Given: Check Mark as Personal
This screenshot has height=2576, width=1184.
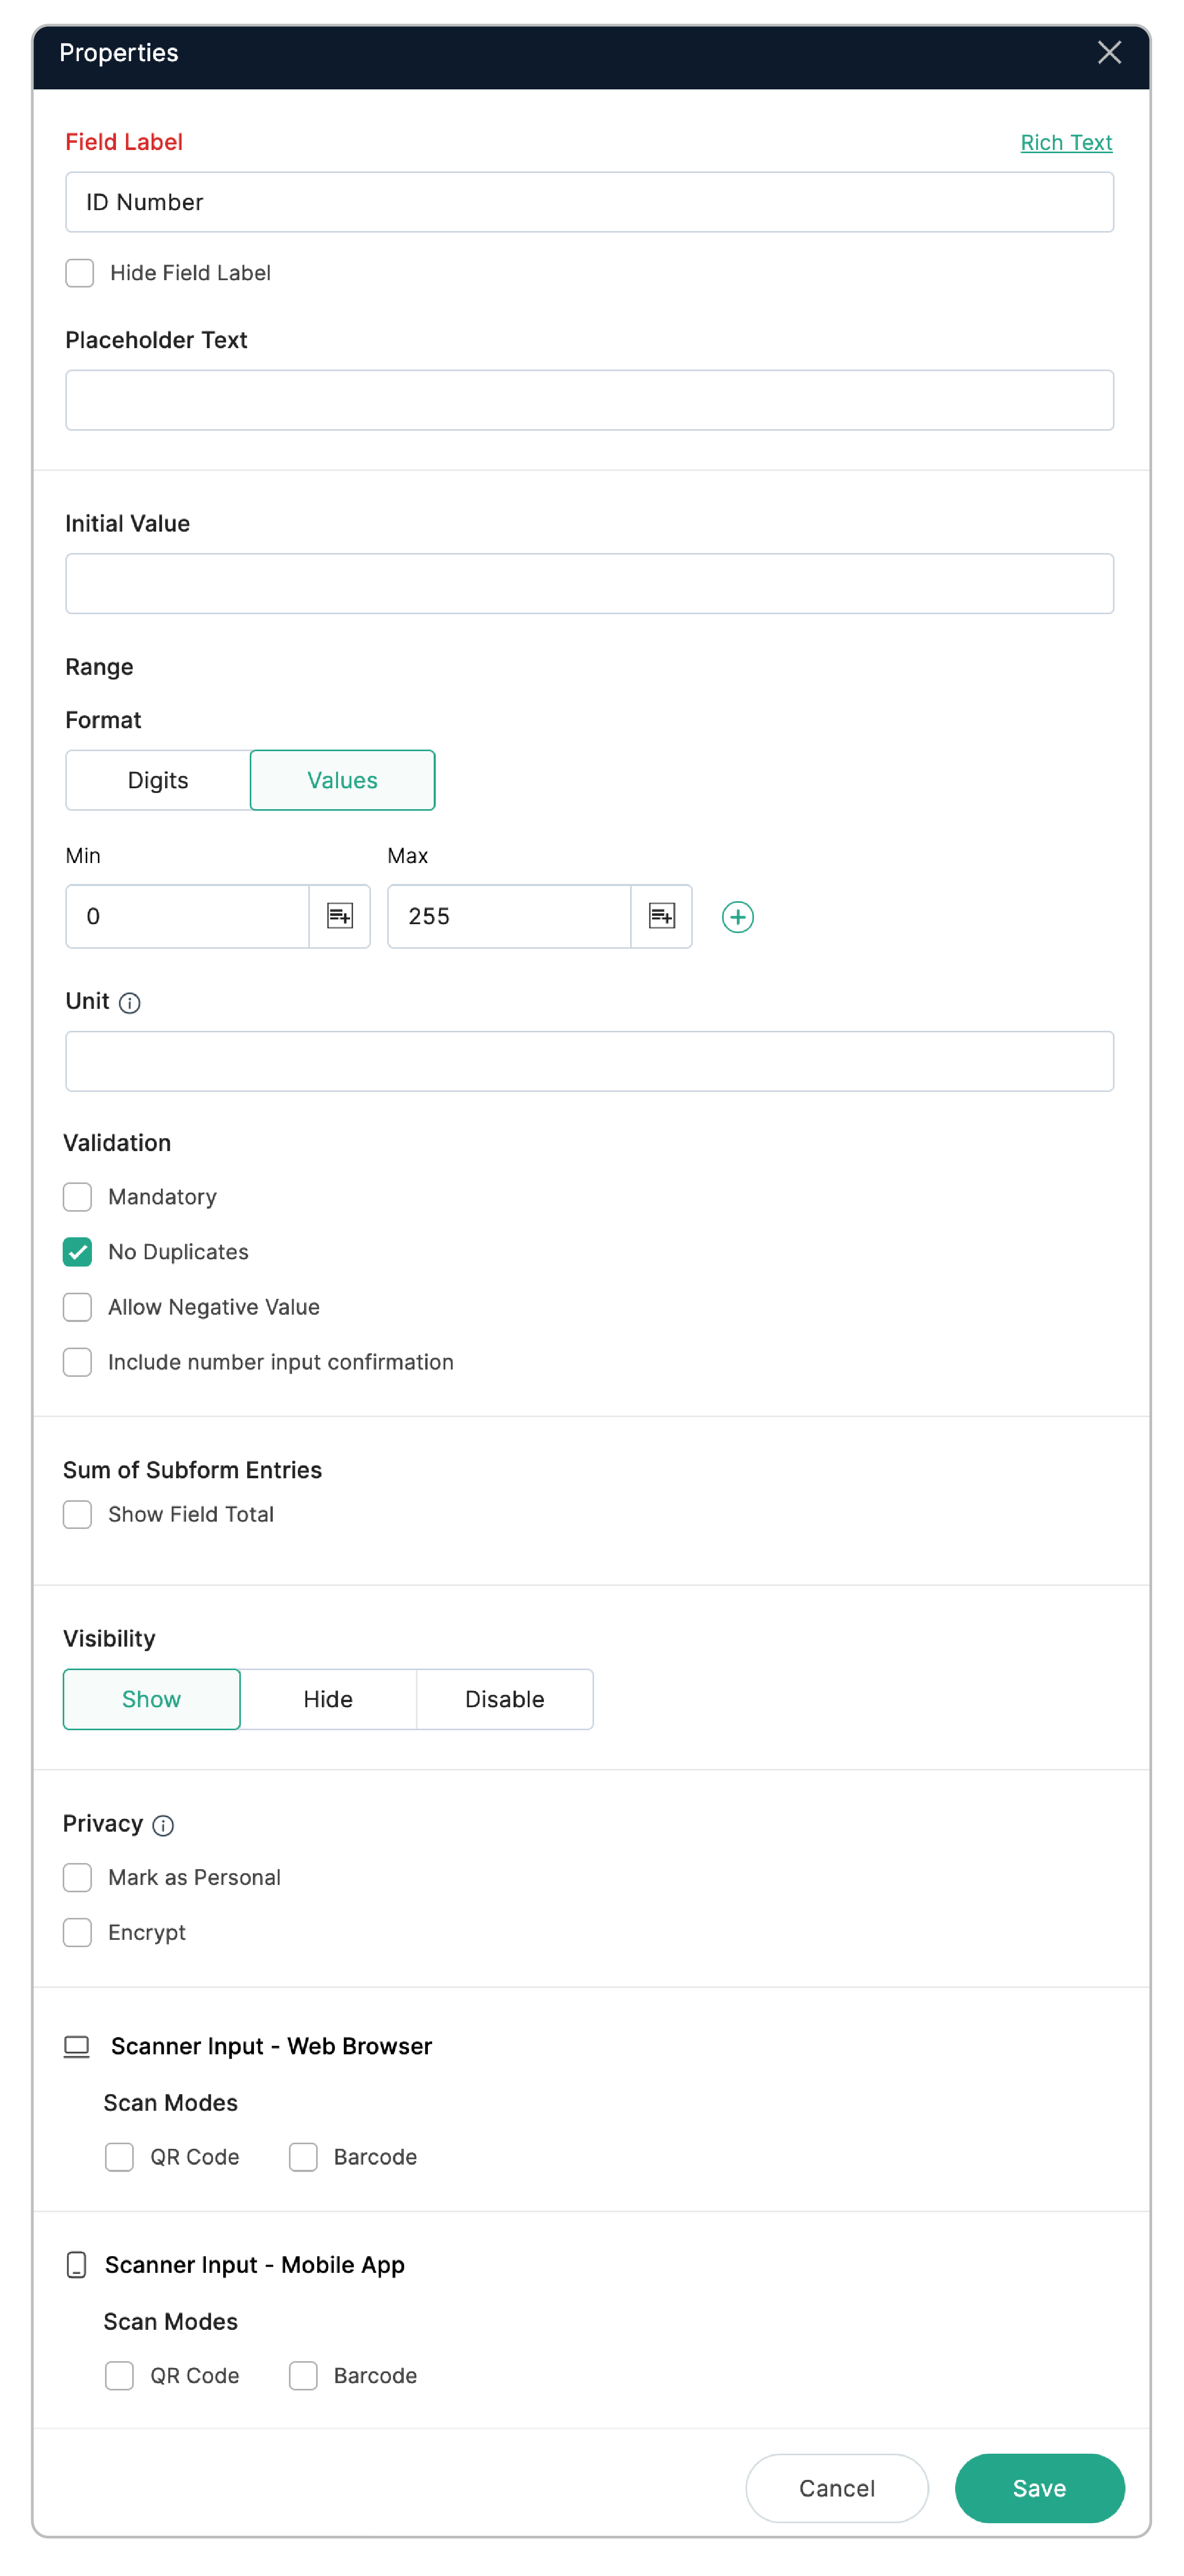Looking at the screenshot, I should (x=78, y=1877).
